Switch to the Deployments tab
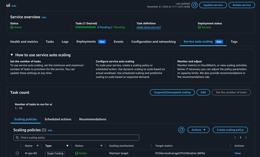260x157 pixels. (91, 42)
